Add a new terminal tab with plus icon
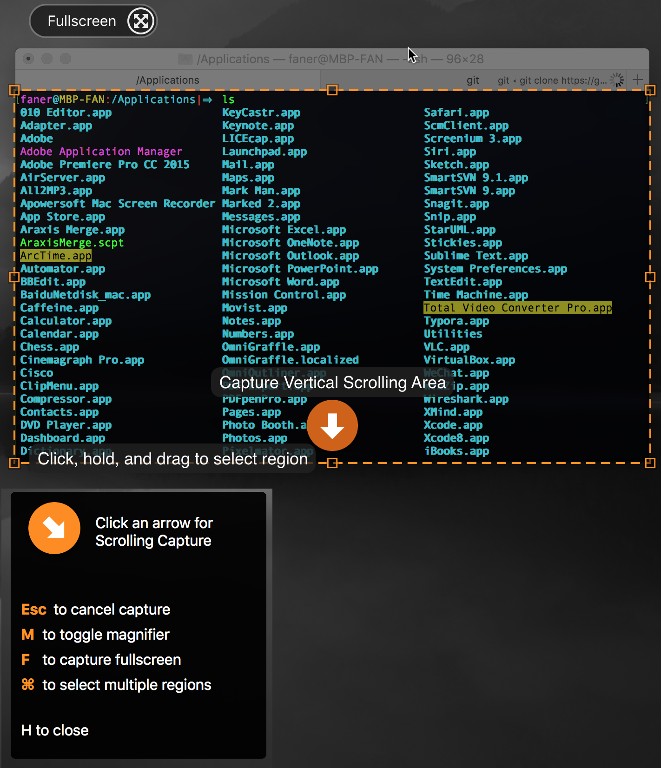The image size is (661, 768). [638, 79]
